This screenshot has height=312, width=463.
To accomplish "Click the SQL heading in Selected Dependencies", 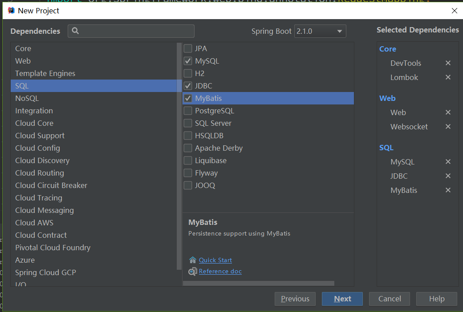I will (386, 148).
